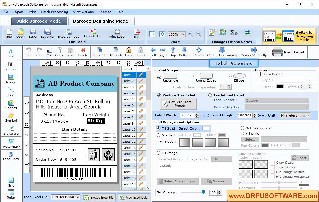319x202 pixels.
Task: Open the Product Number dropdown
Action: click(x=277, y=107)
